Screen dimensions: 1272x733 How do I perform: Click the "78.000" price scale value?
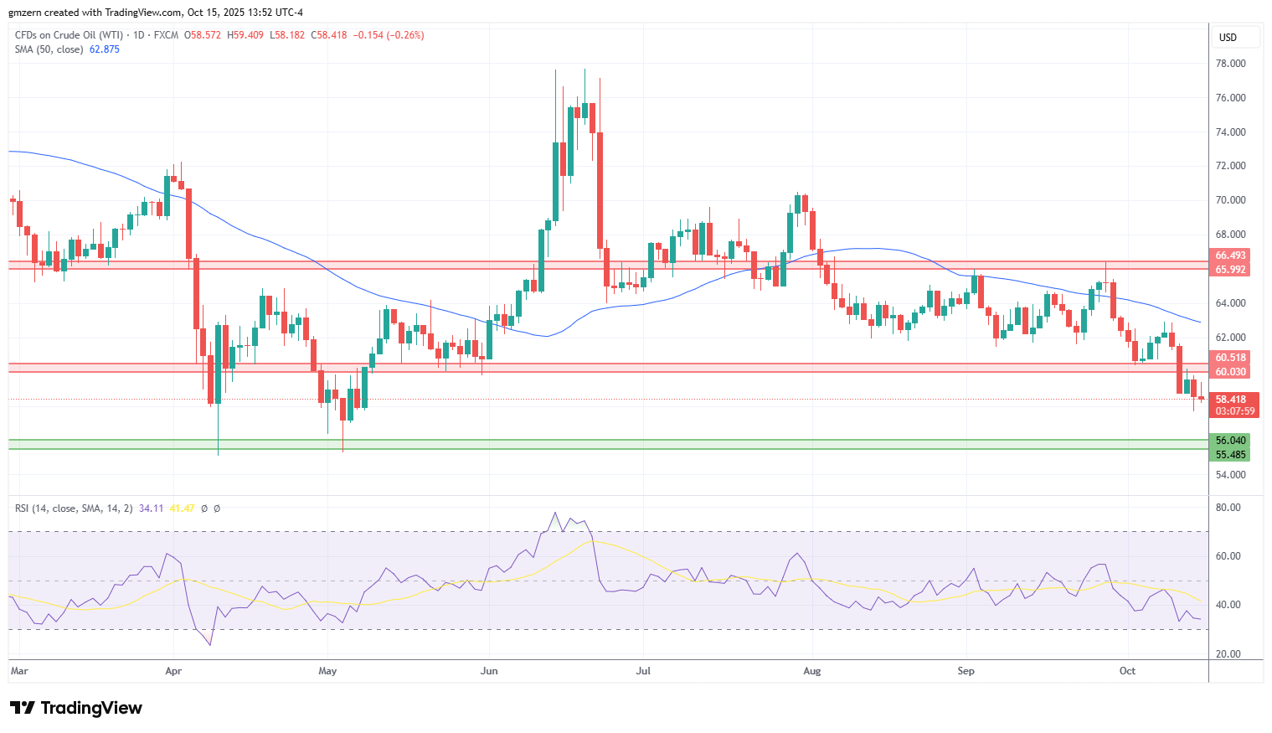pos(1230,64)
